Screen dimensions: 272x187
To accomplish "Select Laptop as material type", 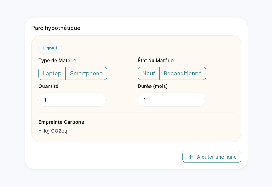I will click(52, 74).
